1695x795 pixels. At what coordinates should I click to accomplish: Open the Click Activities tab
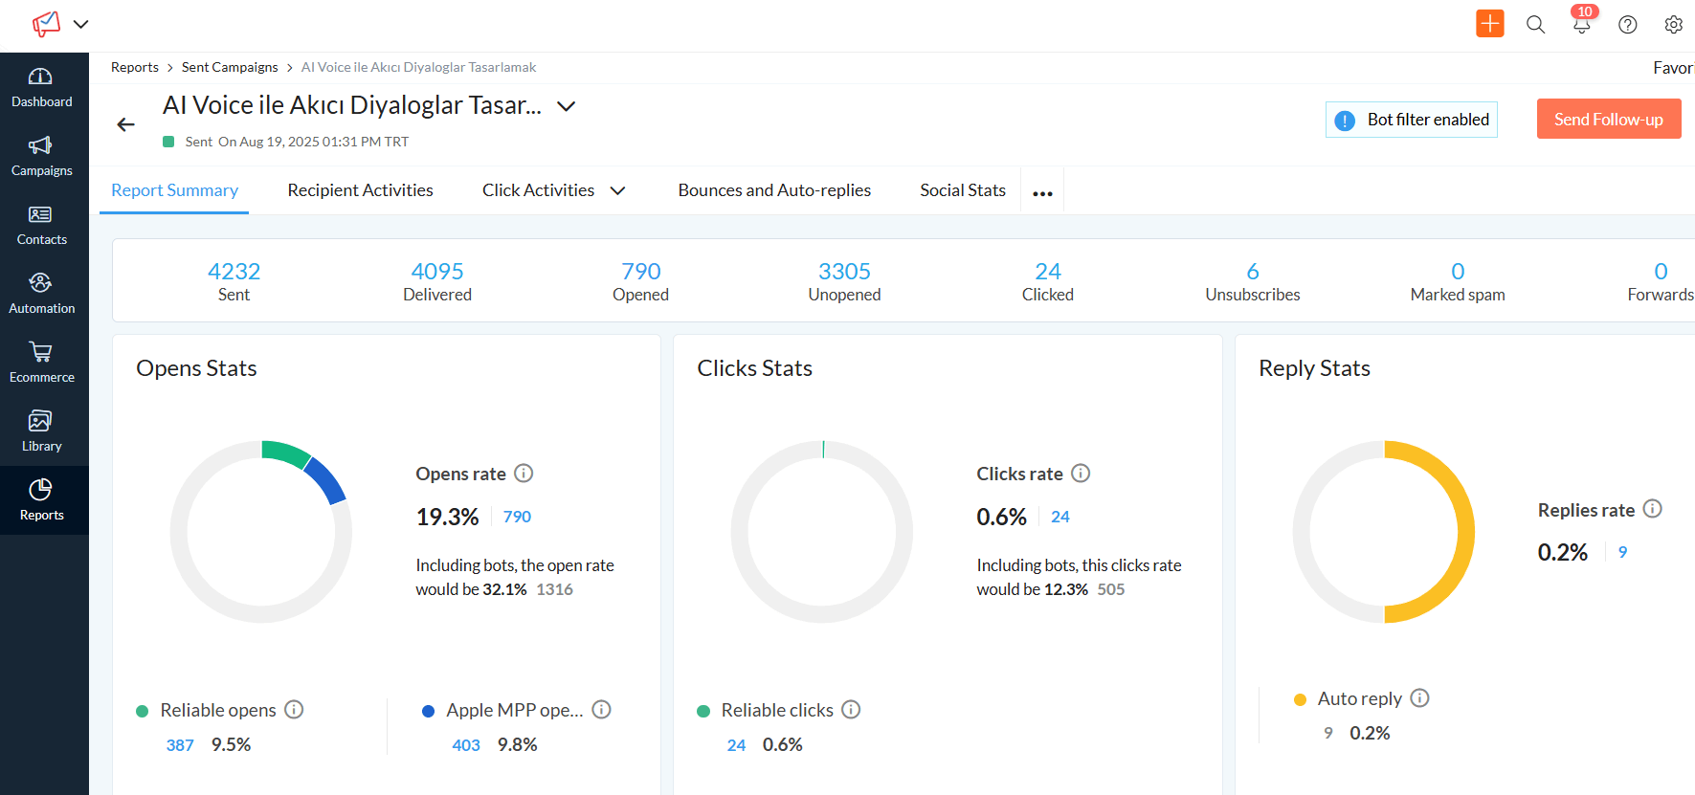tap(538, 190)
